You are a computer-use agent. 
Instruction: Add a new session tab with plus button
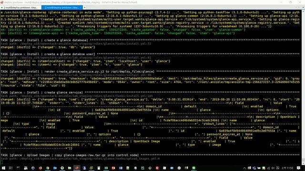pyautogui.click(x=85, y=8)
